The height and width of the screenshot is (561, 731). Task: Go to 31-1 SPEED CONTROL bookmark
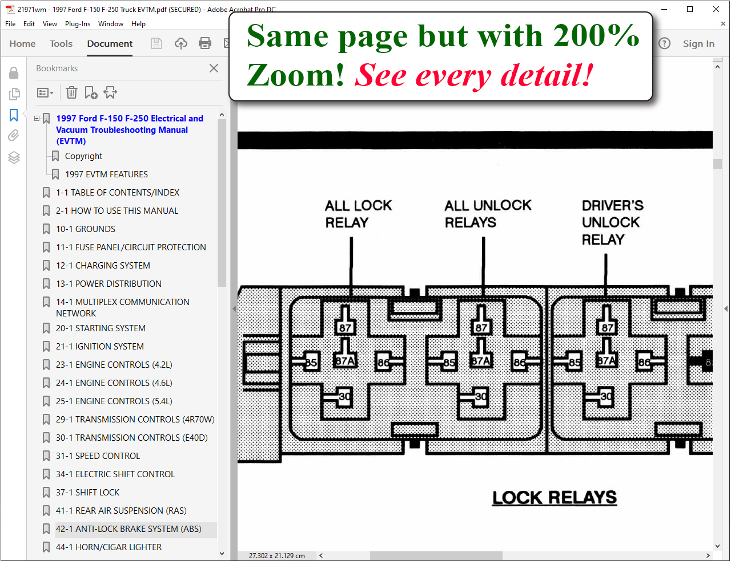[98, 456]
